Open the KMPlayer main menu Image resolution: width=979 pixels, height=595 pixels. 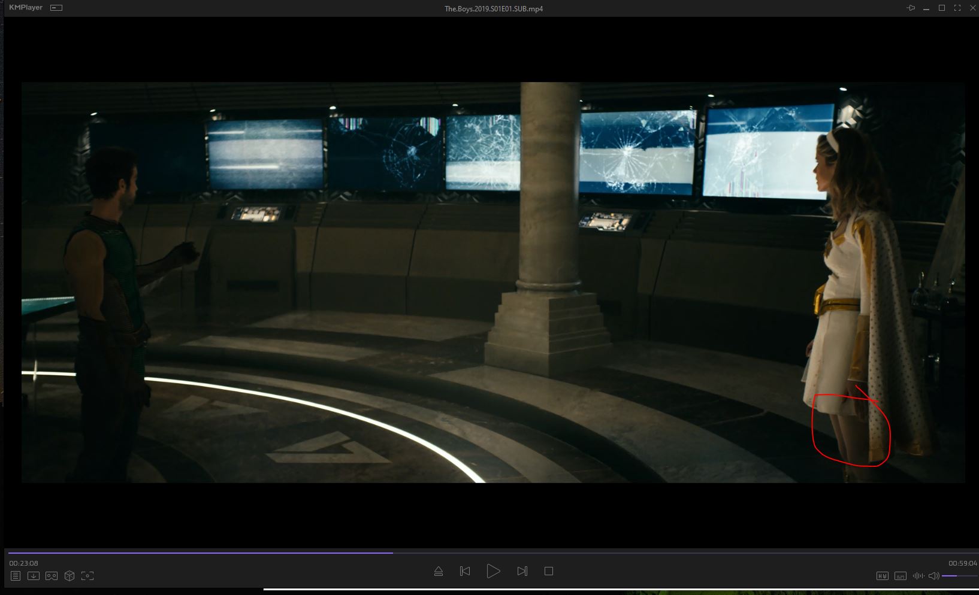(x=26, y=8)
